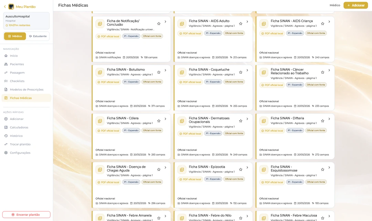
Task: Star the Ficha SINAN - AIDS Adulto card
Action: tap(240, 24)
